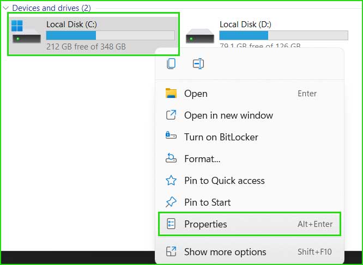Screen dimensions: 363x265
Task: Click the Open in new window icon
Action: coord(171,115)
